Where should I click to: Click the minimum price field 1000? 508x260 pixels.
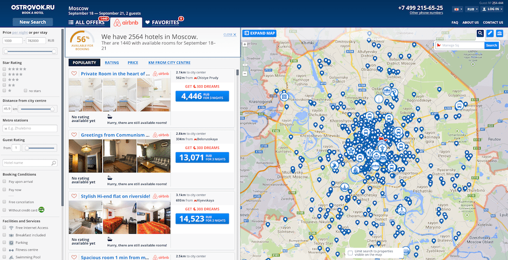click(12, 41)
